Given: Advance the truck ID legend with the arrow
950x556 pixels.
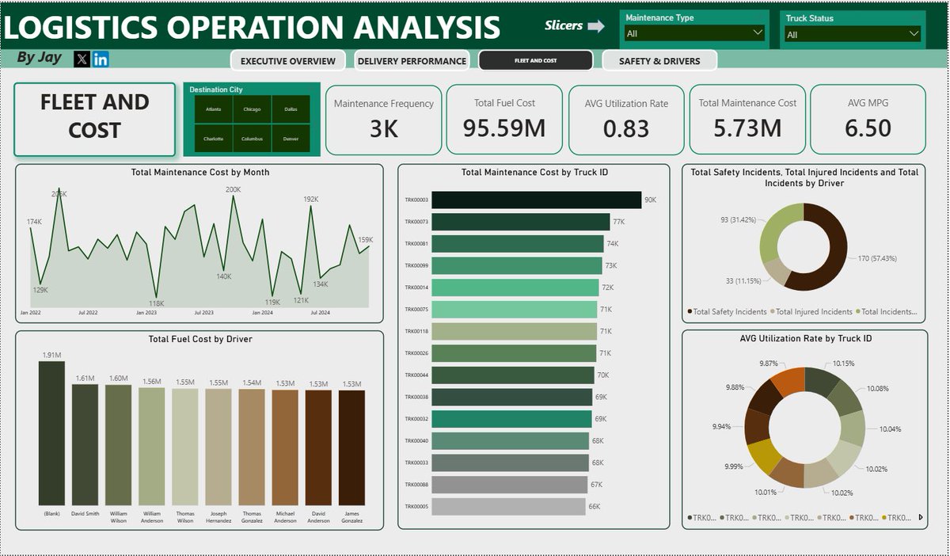Looking at the screenshot, I should click(920, 517).
